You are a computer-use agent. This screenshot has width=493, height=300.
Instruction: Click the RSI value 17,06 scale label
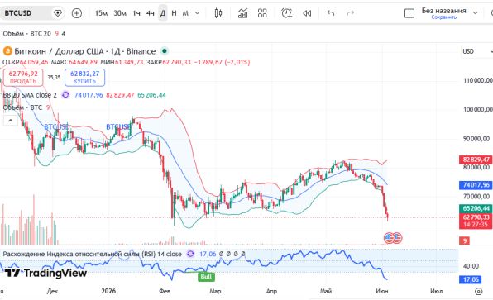tap(471, 279)
